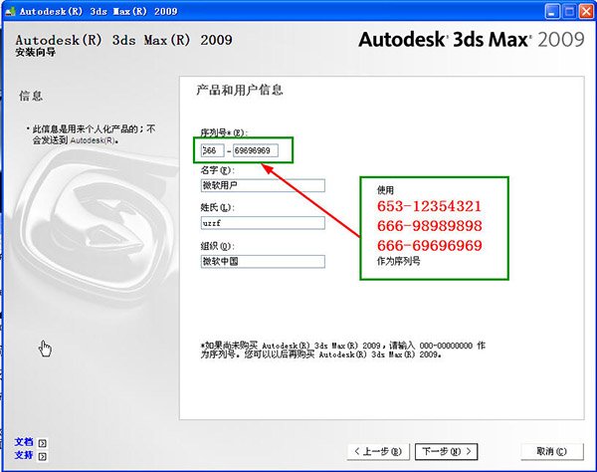Click the Autodesk 3ds Max 2009 logo text
Screen dimensions: 597x472
[x=472, y=40]
